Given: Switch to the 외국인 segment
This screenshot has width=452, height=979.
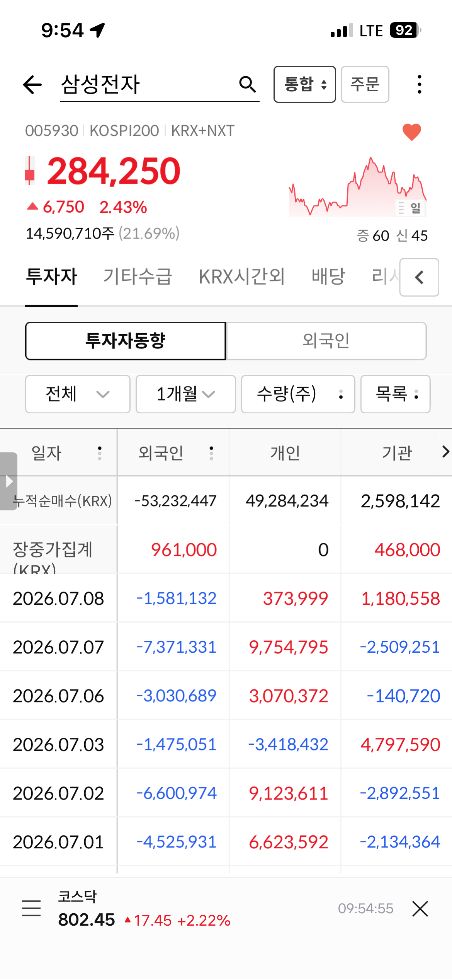Looking at the screenshot, I should pyautogui.click(x=326, y=341).
